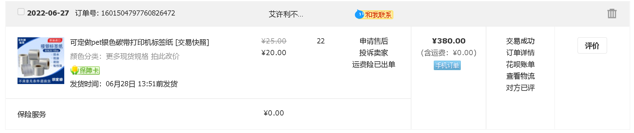Click the 交易成功 order status text
634x133 pixels.
[520, 41]
